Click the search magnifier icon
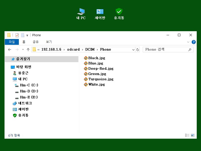 click(190, 50)
